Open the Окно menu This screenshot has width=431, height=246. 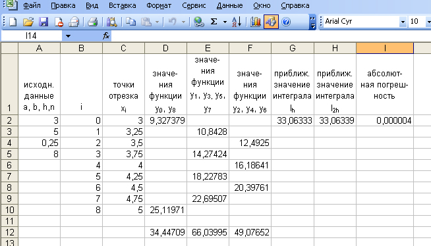(262, 5)
